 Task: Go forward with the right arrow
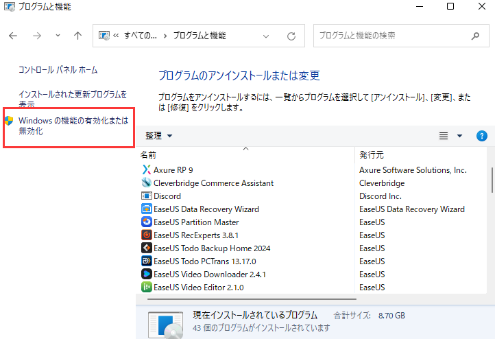[x=37, y=36]
